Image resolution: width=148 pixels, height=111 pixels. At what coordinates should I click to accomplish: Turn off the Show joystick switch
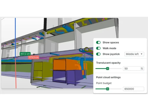[98, 54]
